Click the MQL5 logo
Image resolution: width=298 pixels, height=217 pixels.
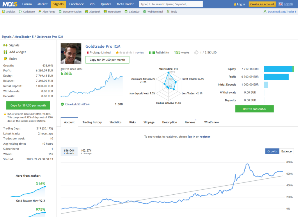pyautogui.click(x=10, y=4)
